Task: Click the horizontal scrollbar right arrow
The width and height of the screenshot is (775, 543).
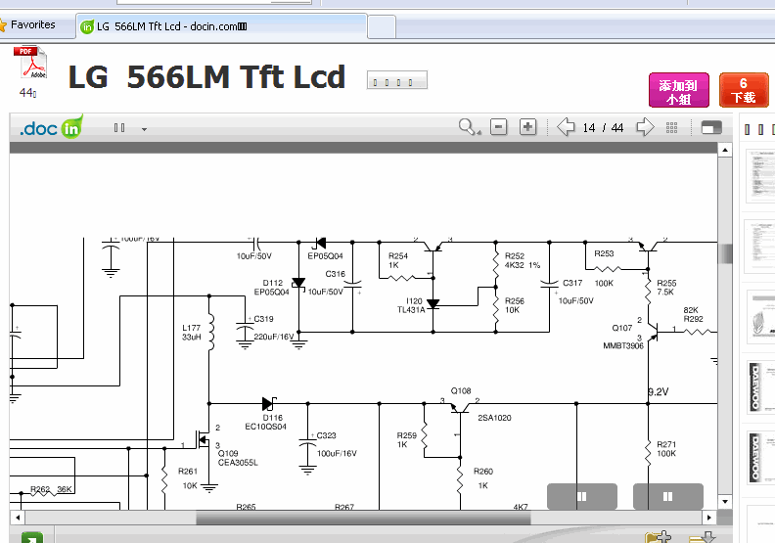Action: point(709,518)
